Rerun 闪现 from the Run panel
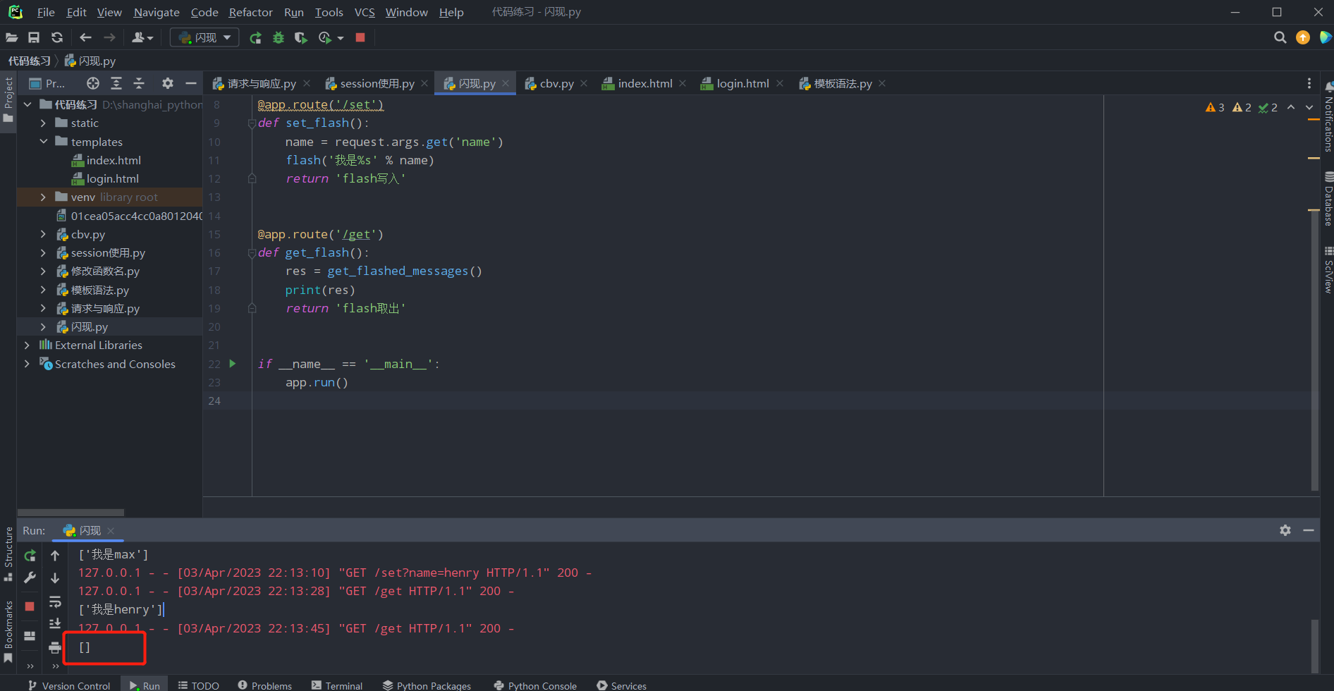This screenshot has height=691, width=1334. click(30, 556)
